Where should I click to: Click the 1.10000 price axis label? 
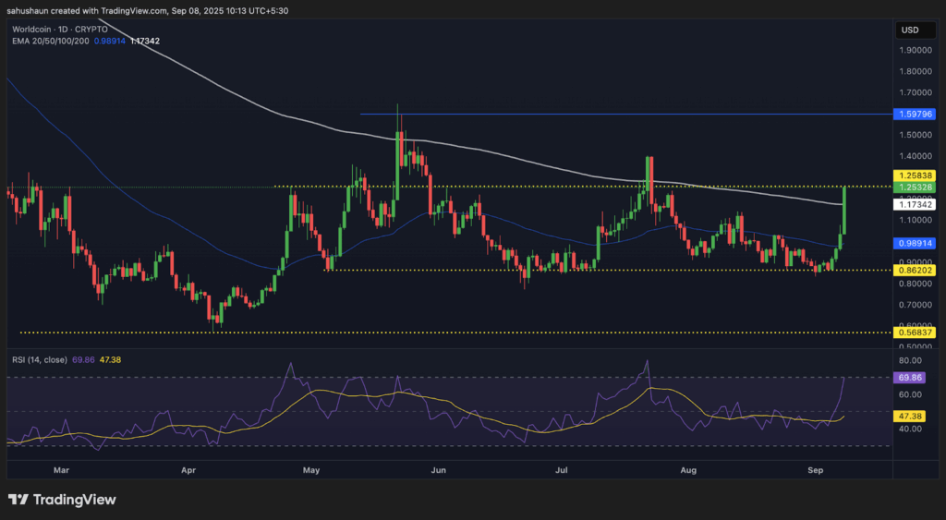point(916,220)
